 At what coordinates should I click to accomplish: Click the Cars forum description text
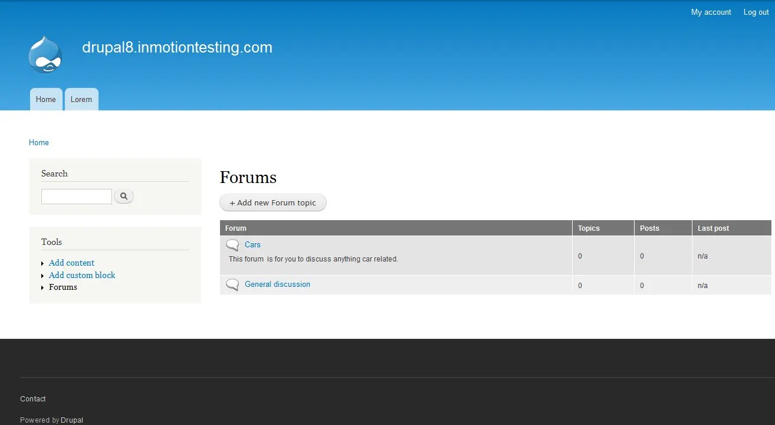pos(313,259)
